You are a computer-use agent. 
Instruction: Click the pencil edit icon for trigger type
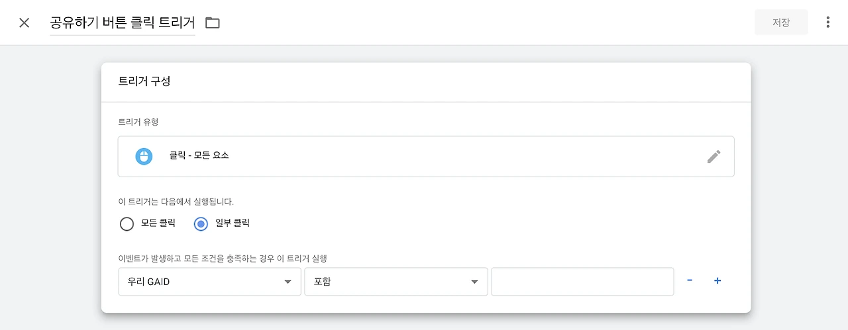point(714,157)
